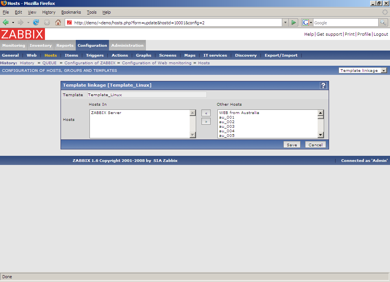Click the Zabbix site favicon in the address bar
The image size is (390, 282).
click(x=69, y=22)
